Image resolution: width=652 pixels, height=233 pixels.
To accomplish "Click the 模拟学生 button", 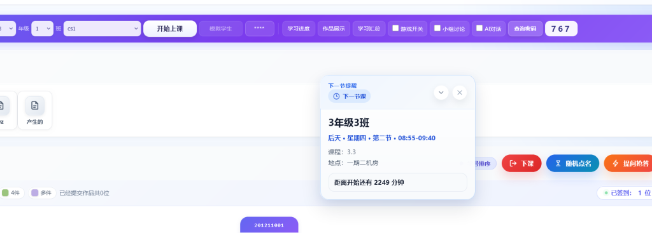I will (x=221, y=29).
